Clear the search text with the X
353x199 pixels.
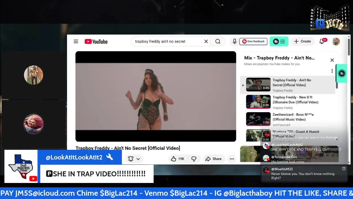[206, 41]
